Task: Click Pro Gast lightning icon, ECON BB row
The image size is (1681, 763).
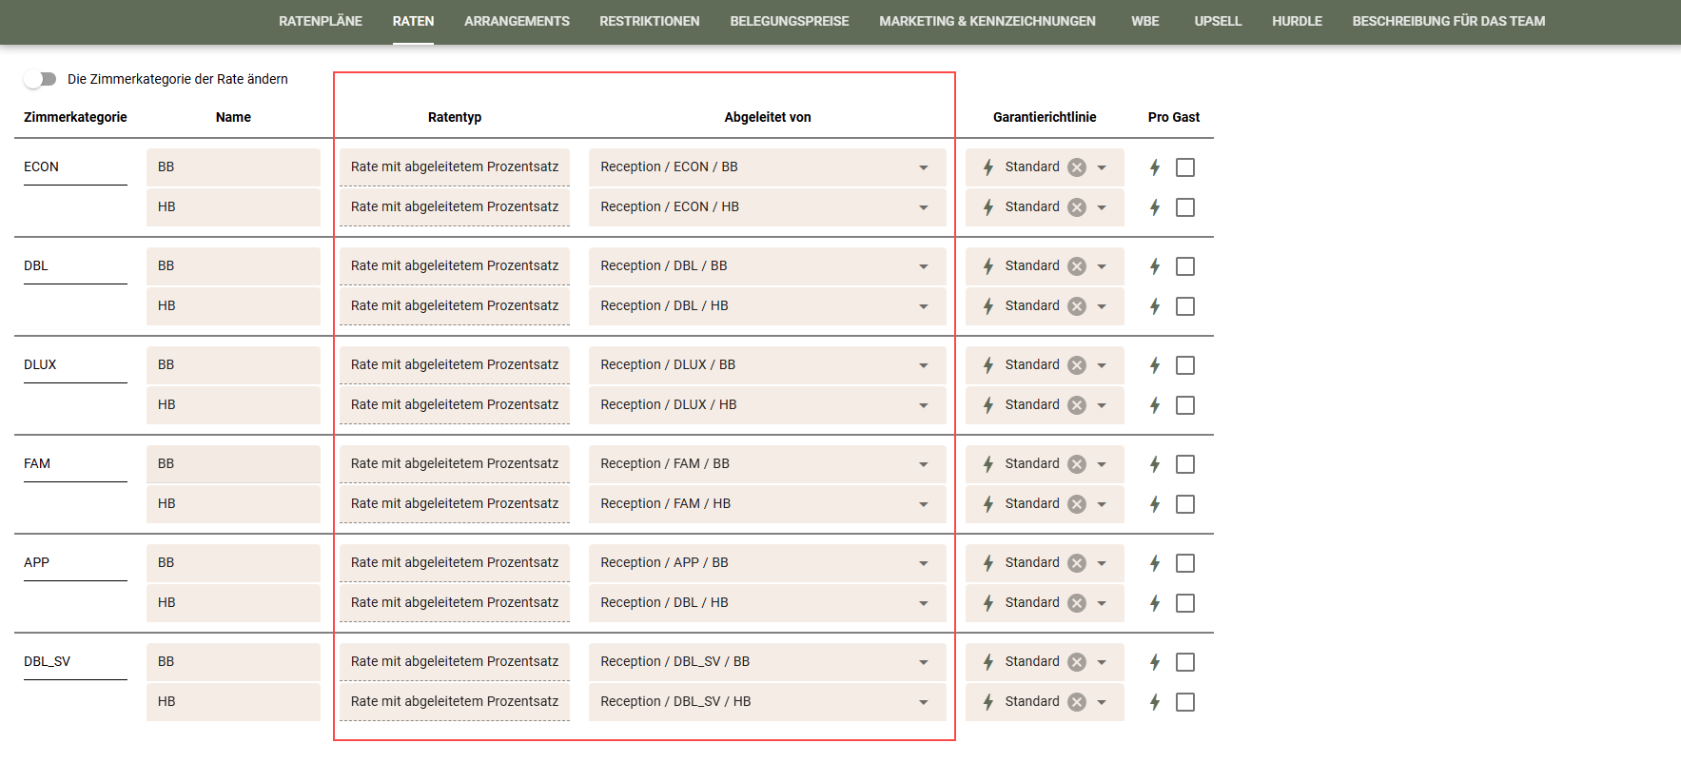Action: [x=1155, y=167]
